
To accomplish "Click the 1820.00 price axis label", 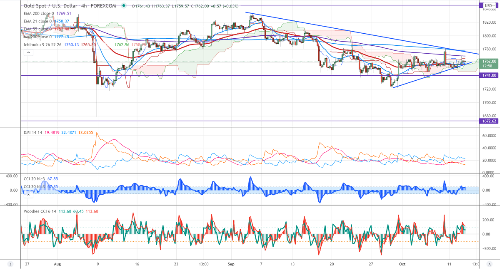I will 489,22.
